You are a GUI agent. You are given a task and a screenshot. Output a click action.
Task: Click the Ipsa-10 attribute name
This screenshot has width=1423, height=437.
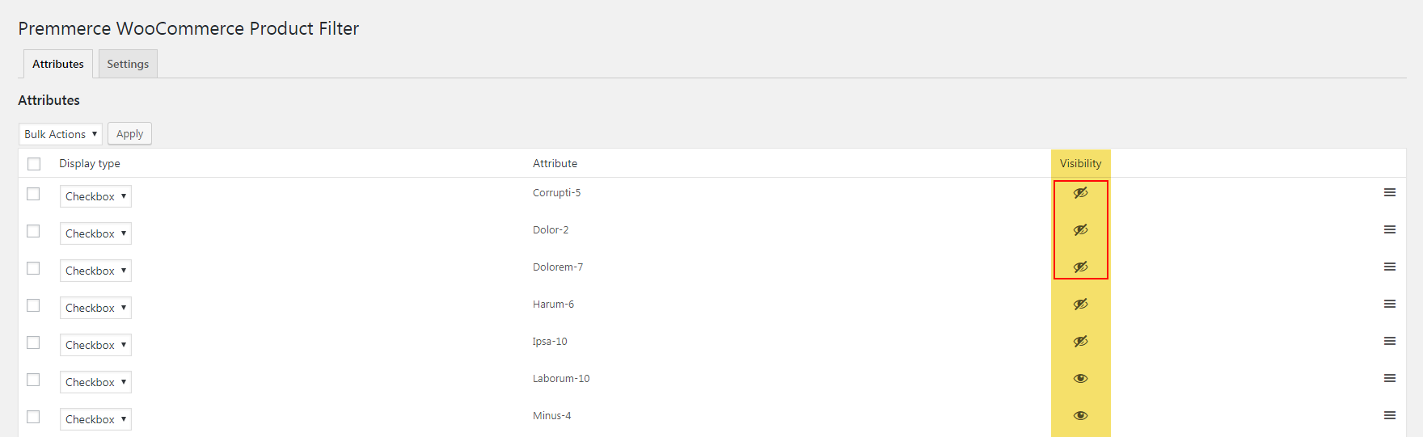pos(550,342)
